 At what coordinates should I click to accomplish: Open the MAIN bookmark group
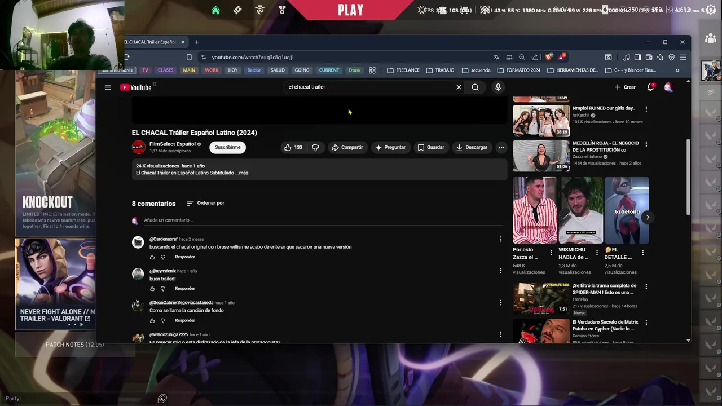click(x=189, y=70)
